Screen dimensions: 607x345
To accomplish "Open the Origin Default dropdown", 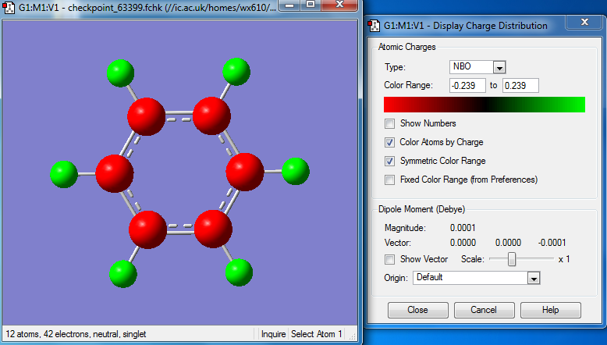I will pos(534,278).
